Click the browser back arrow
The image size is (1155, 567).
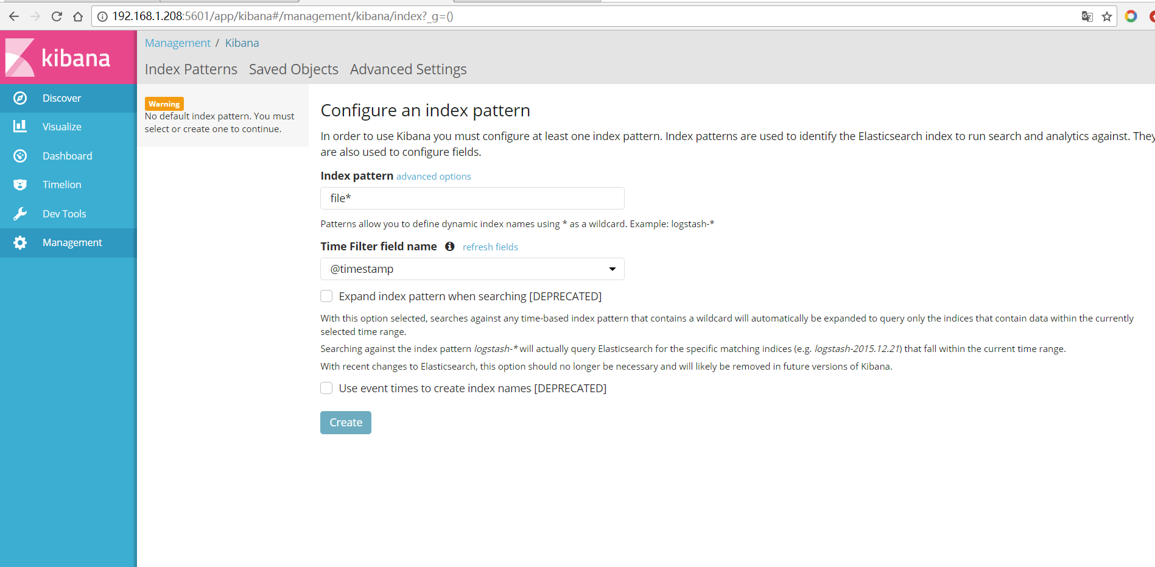[x=14, y=16]
